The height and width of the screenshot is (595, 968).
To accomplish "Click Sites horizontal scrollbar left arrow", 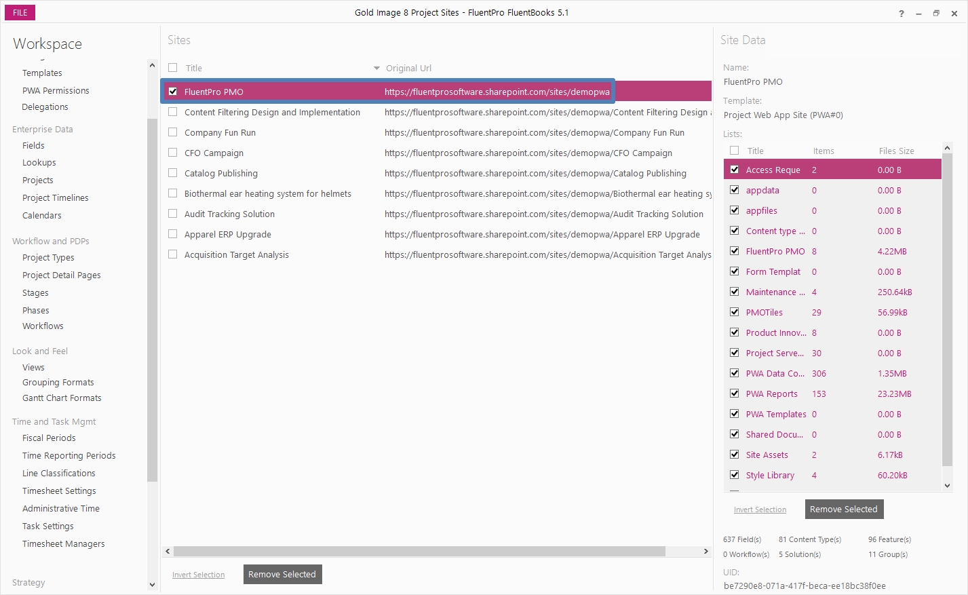I will [168, 552].
